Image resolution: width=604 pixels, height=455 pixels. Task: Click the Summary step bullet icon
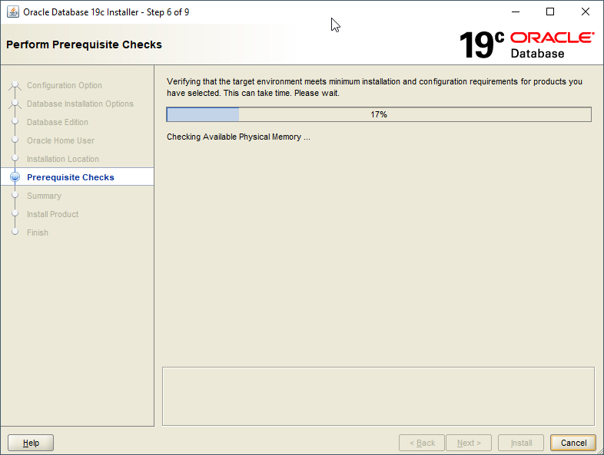click(15, 196)
